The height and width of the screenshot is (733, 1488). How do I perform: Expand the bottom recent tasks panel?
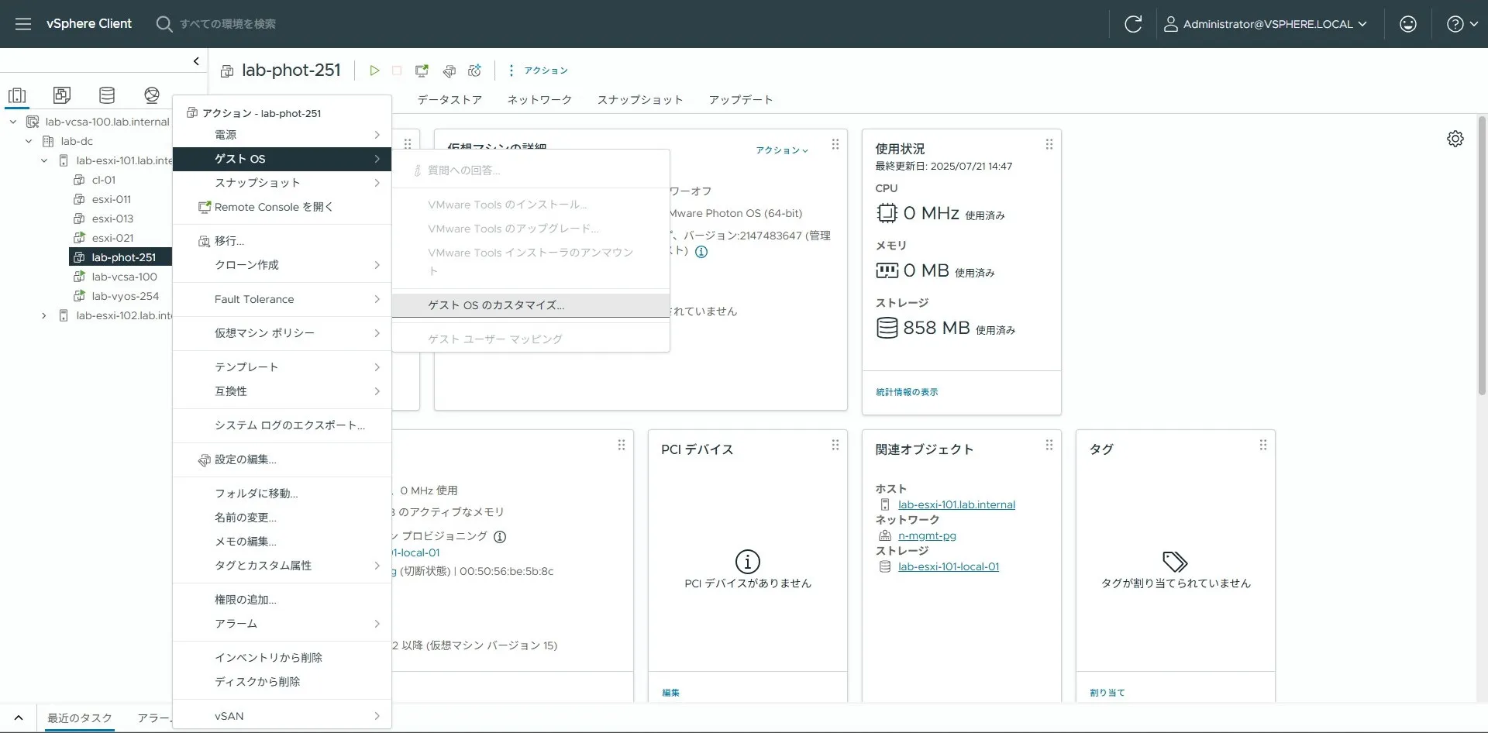pyautogui.click(x=19, y=718)
